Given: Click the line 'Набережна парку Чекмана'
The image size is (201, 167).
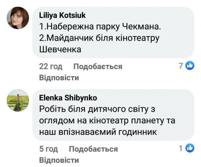Looking at the screenshot, I should click(x=100, y=27).
